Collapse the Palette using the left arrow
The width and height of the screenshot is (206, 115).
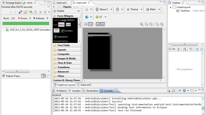(54, 7)
